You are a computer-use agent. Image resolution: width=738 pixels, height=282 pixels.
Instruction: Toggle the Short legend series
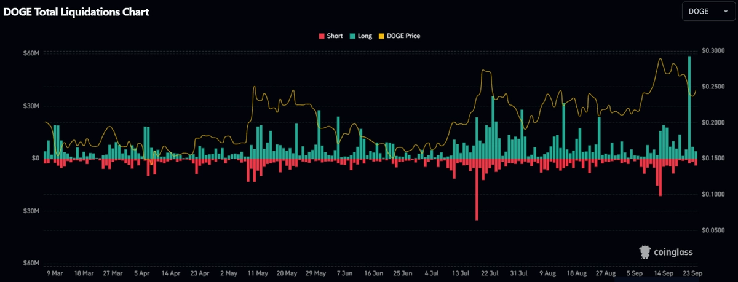[x=330, y=36]
